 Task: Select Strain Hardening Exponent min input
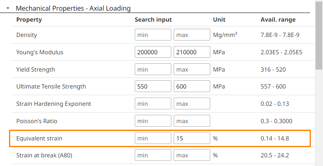pos(153,104)
